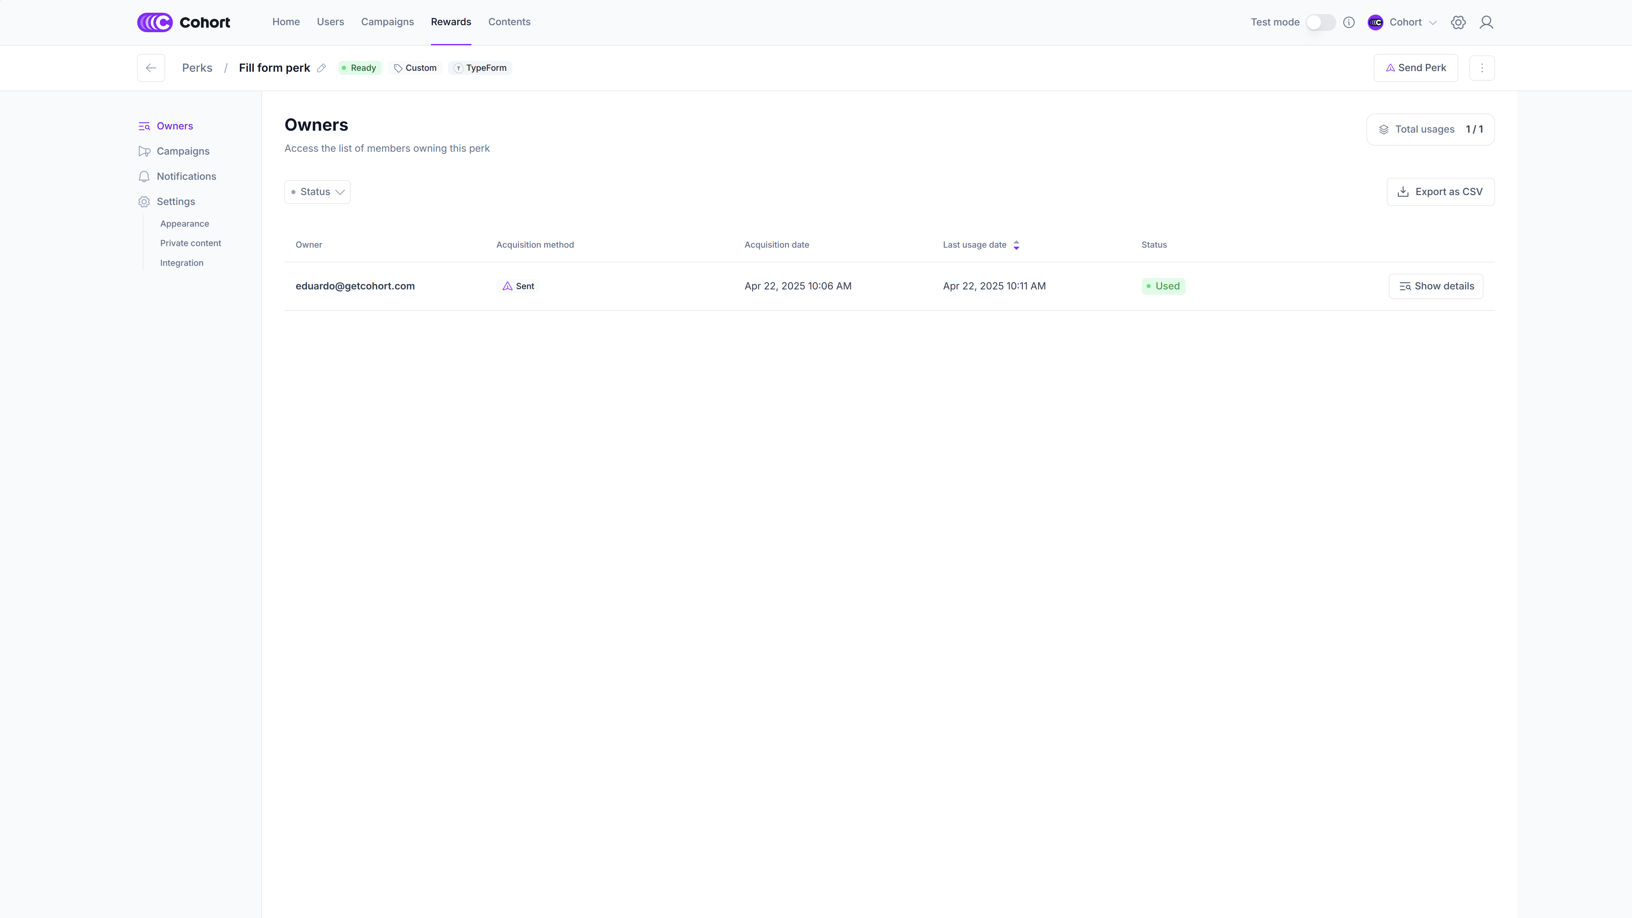Viewport: 1632px width, 918px height.
Task: Export owners as CSV
Action: pos(1440,192)
